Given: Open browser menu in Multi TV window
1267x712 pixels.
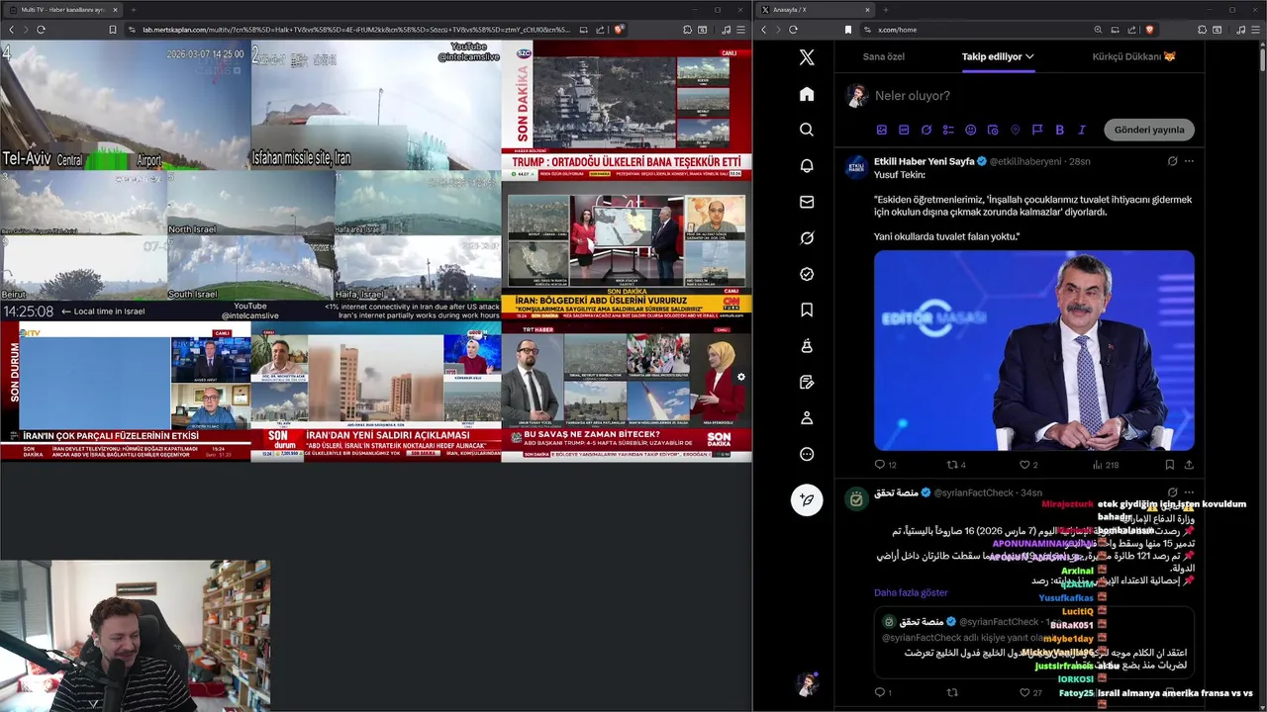Looking at the screenshot, I should 742,30.
